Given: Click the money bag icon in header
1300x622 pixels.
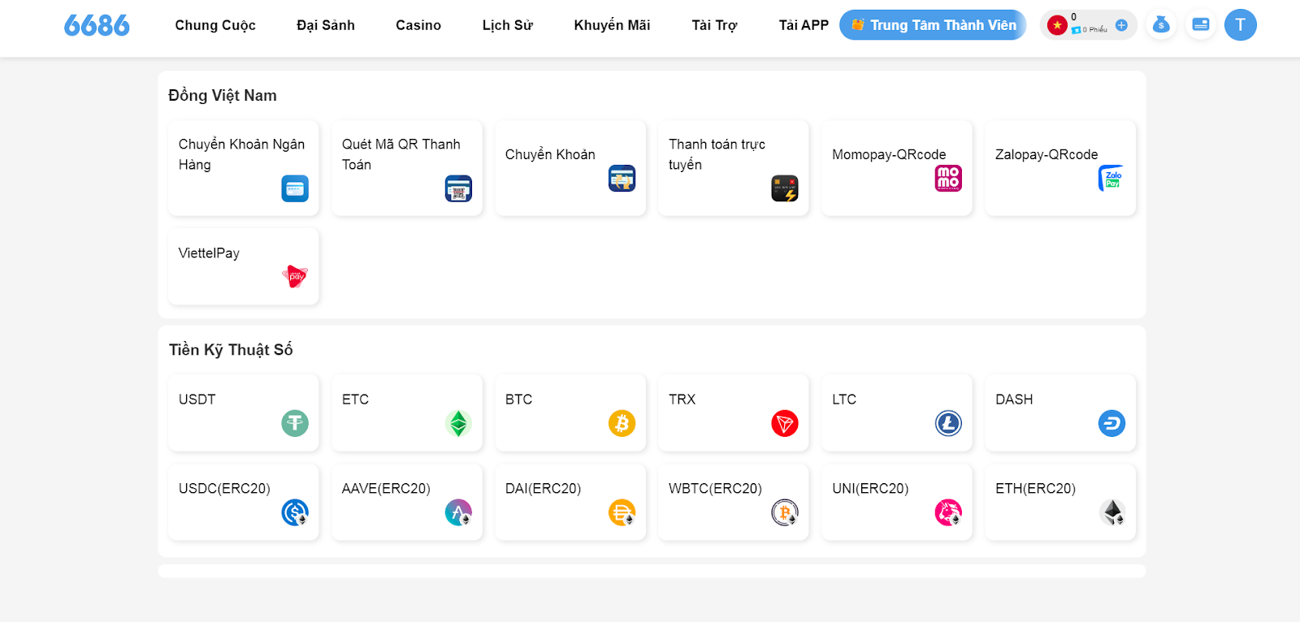Looking at the screenshot, I should click(1161, 25).
